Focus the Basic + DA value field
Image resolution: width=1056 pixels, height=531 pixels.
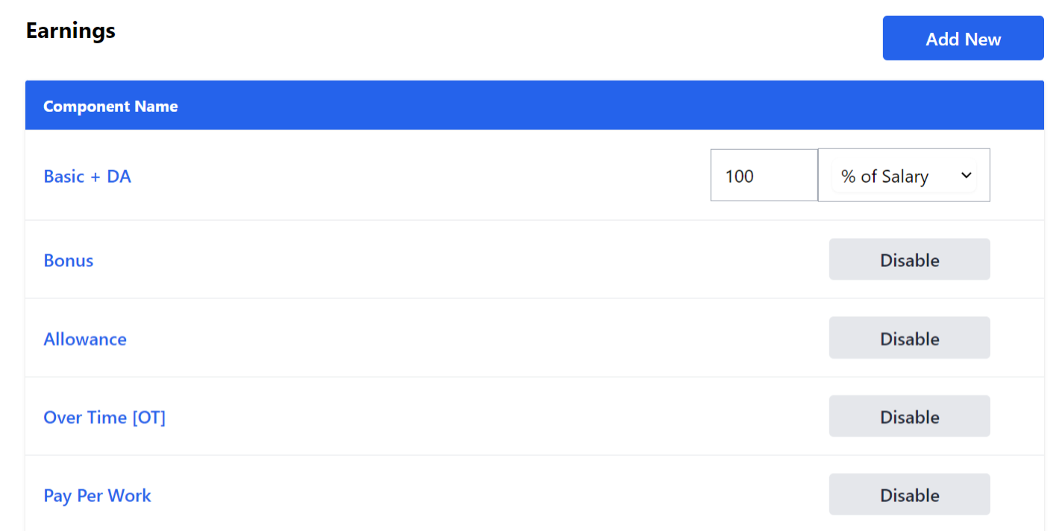point(764,176)
